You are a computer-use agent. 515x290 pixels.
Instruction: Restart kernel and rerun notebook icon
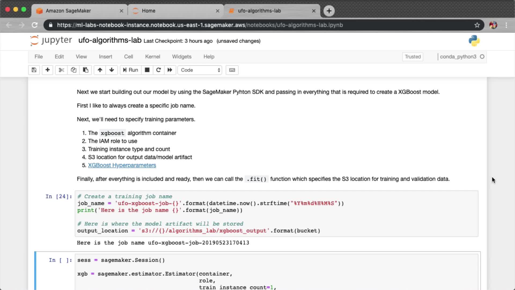coord(170,70)
